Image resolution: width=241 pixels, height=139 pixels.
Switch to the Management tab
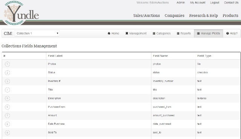[136, 33]
